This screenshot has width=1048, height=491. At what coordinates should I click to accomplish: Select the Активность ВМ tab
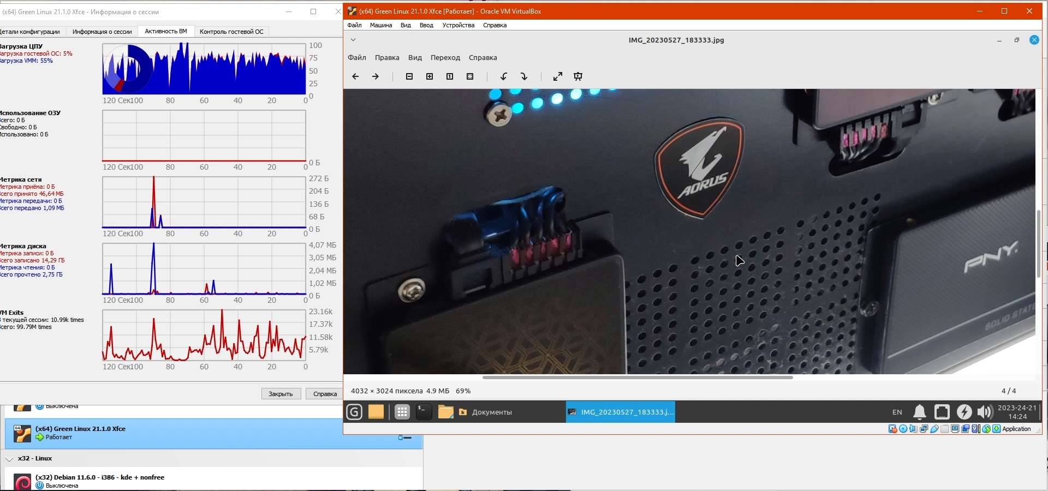pos(166,32)
